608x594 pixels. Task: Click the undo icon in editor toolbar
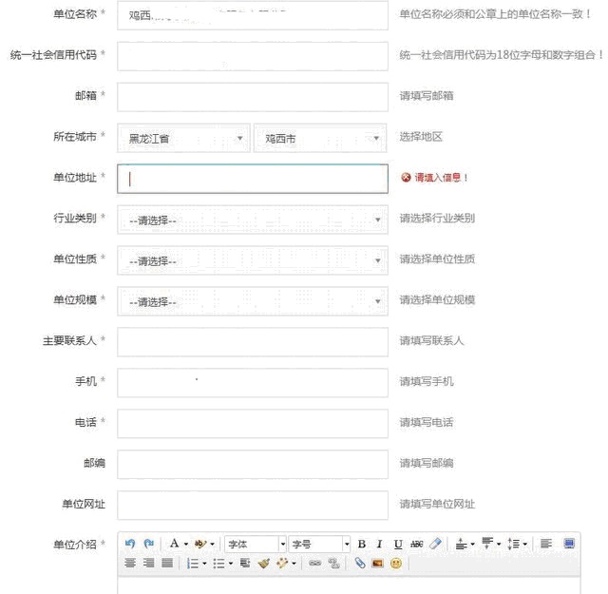point(130,544)
